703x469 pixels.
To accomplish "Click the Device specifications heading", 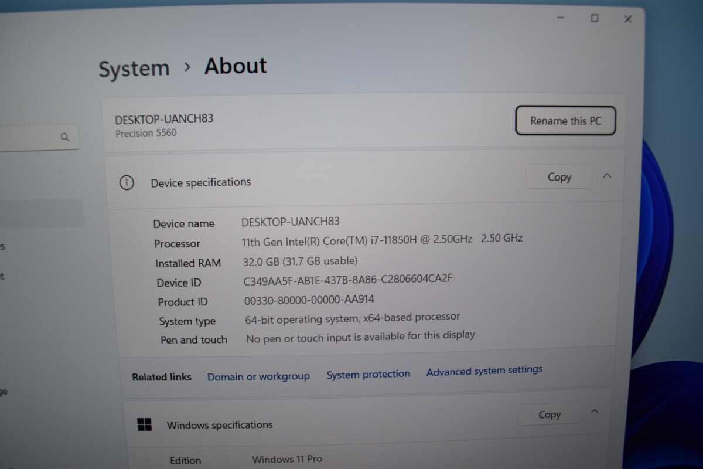I will click(201, 182).
